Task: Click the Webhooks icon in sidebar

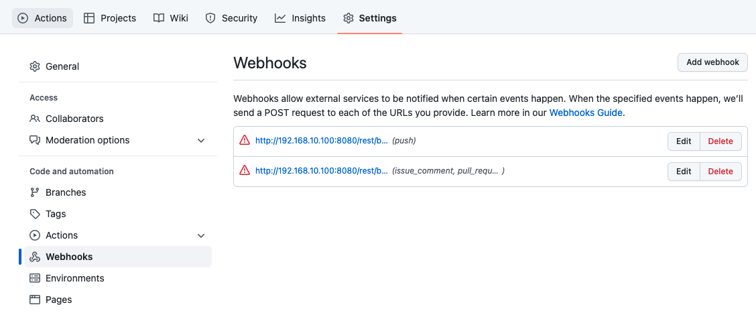Action: tap(35, 257)
